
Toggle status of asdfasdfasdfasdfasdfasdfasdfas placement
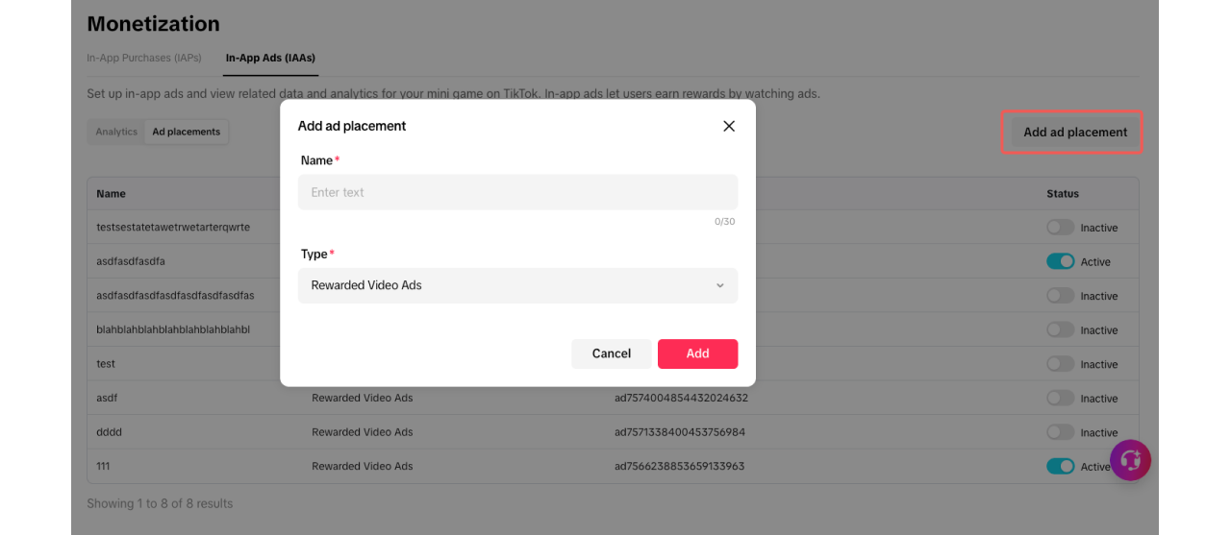pyautogui.click(x=1060, y=296)
